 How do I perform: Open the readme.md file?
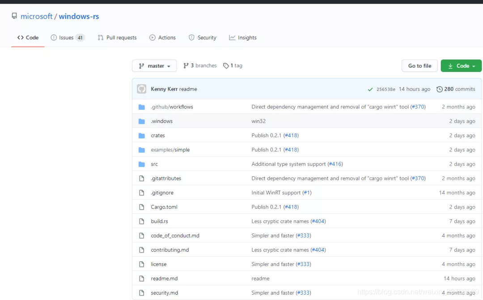click(x=164, y=278)
